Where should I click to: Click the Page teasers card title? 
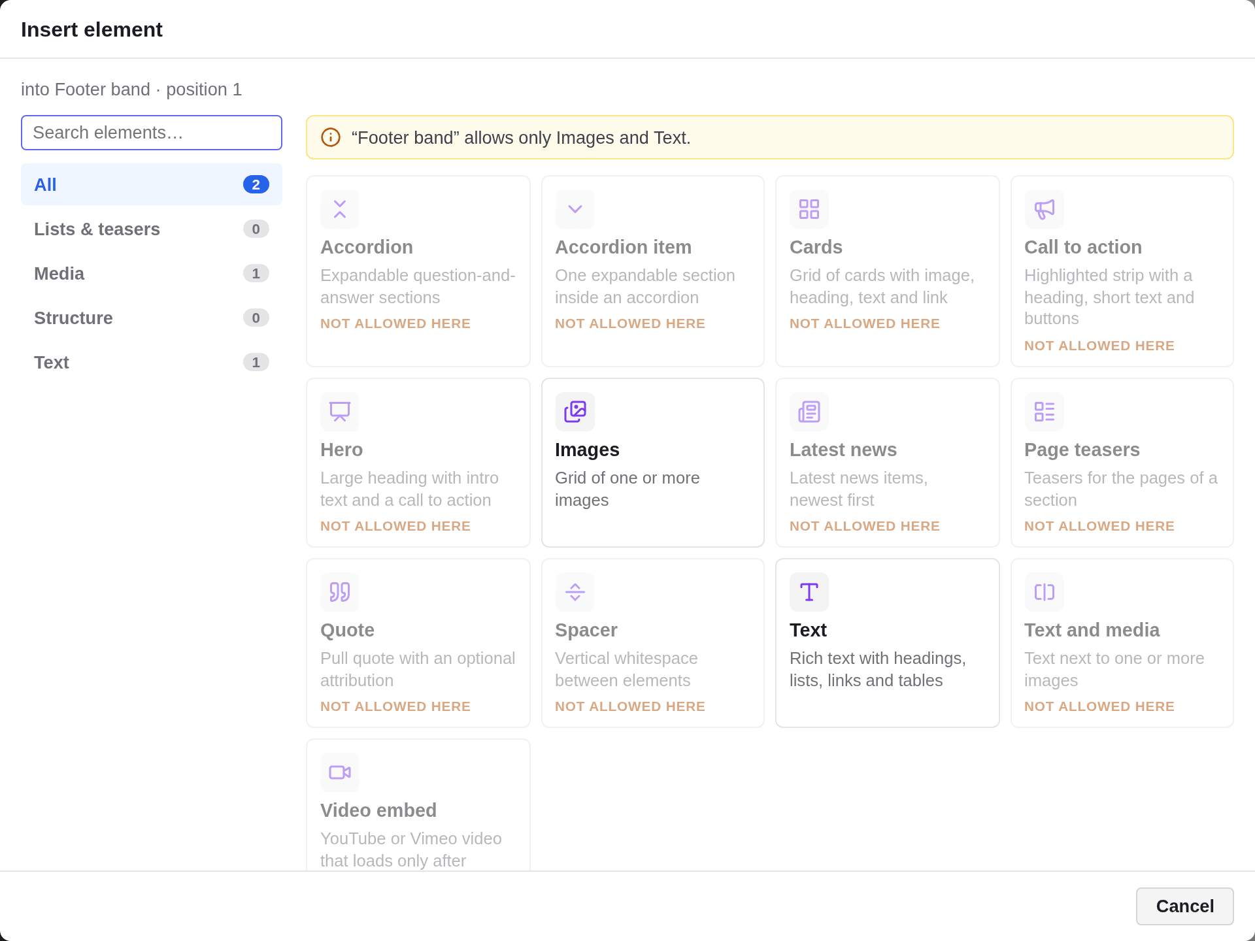[1082, 450]
